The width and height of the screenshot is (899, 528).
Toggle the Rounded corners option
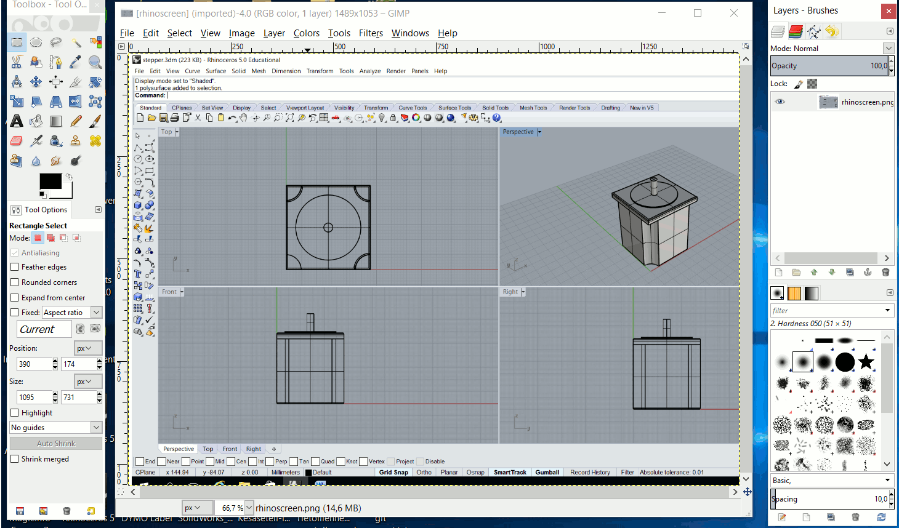pos(15,282)
